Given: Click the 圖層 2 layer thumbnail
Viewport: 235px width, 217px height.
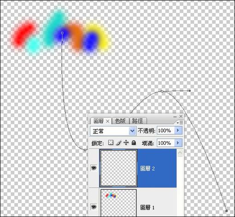Looking at the screenshot, I should pyautogui.click(x=118, y=168).
